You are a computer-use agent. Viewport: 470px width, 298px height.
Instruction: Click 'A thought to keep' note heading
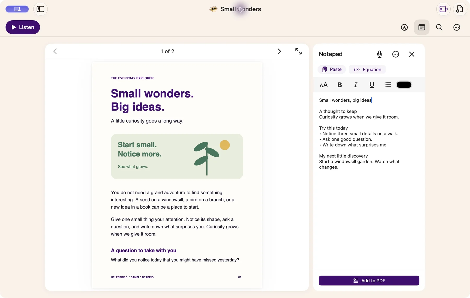tap(338, 111)
